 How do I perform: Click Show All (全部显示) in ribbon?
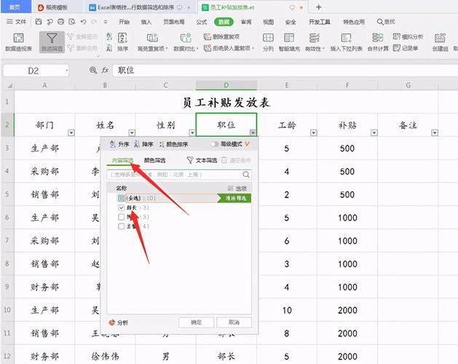click(82, 36)
